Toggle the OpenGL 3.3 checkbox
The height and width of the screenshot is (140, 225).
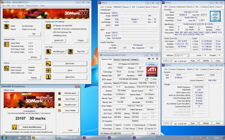pos(145,129)
